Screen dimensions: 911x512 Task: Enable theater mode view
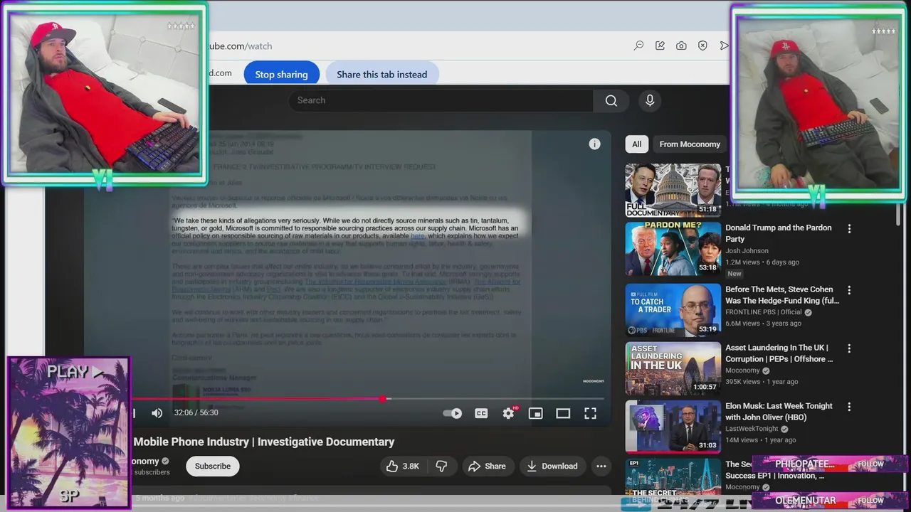[563, 413]
